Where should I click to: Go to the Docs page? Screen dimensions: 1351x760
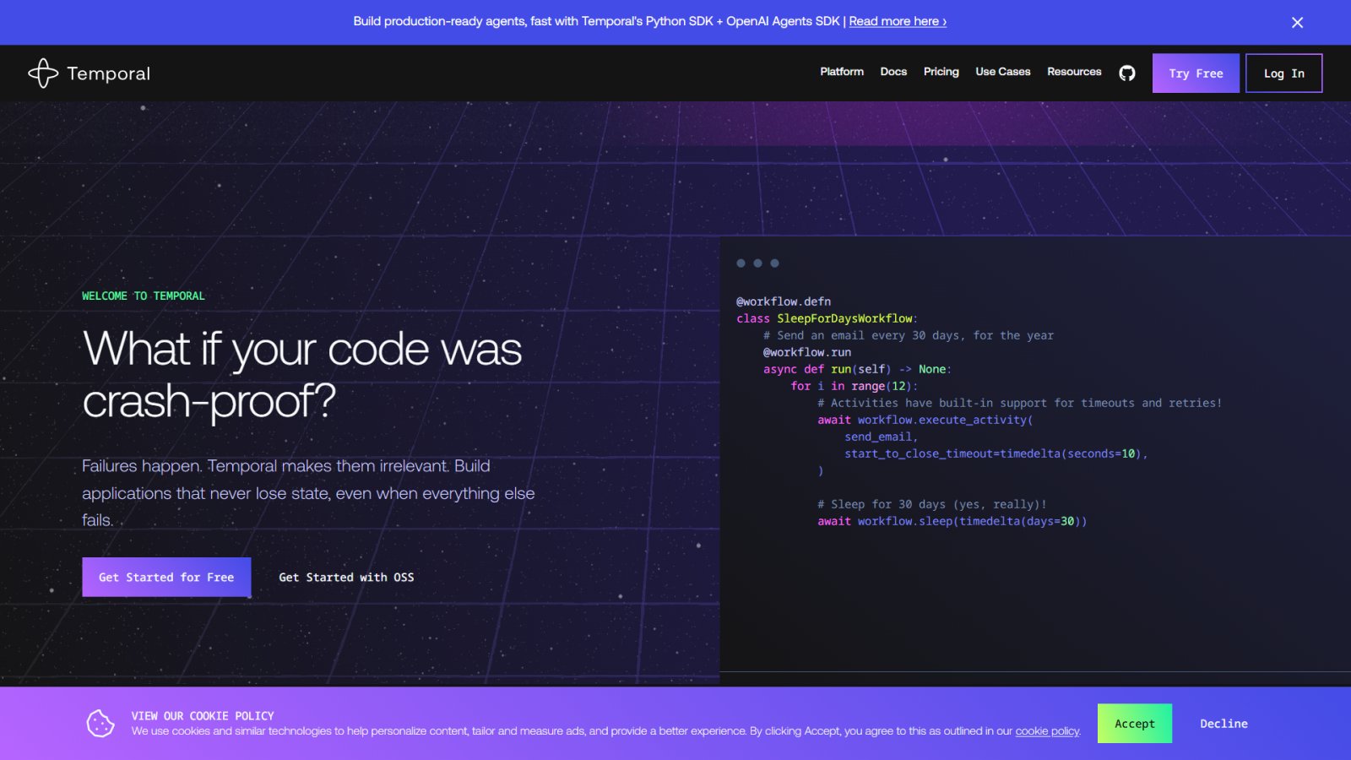(893, 72)
